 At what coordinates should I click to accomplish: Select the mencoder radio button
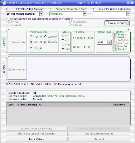(x=9, y=25)
